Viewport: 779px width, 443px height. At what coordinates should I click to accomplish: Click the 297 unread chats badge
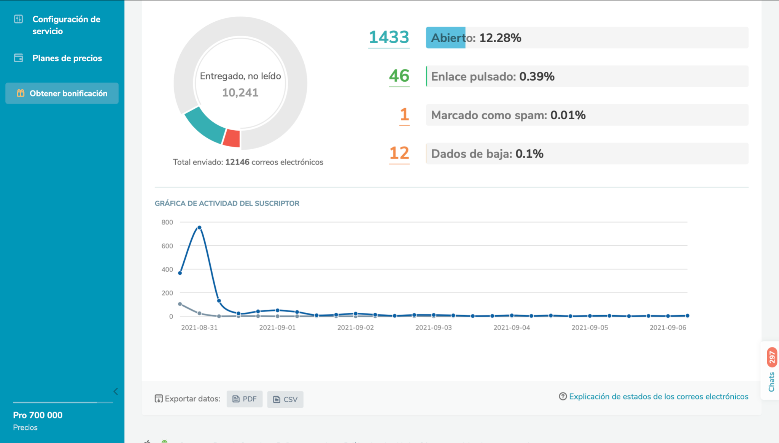[x=772, y=357]
